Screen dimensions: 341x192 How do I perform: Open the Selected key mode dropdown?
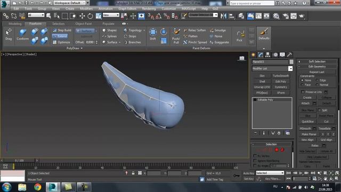coord(270,173)
